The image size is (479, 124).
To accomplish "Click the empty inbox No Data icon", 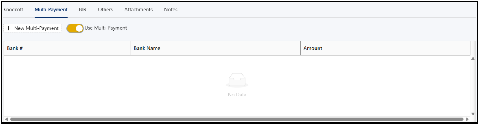I will click(x=237, y=80).
